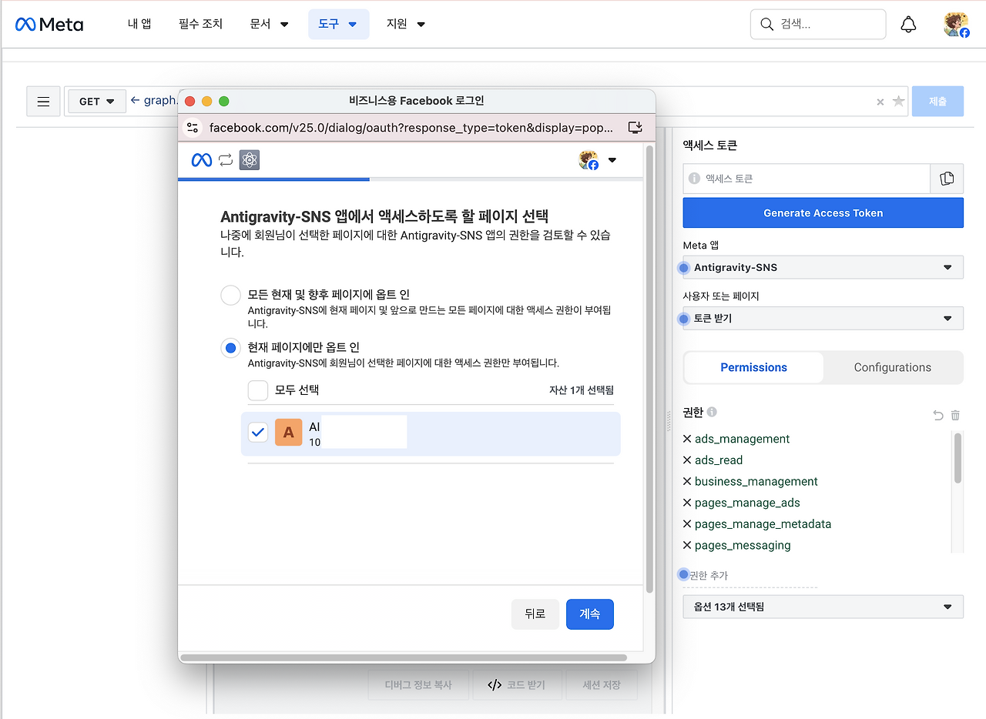Click the swap arrows icon in popup header
This screenshot has height=719, width=986.
click(226, 160)
